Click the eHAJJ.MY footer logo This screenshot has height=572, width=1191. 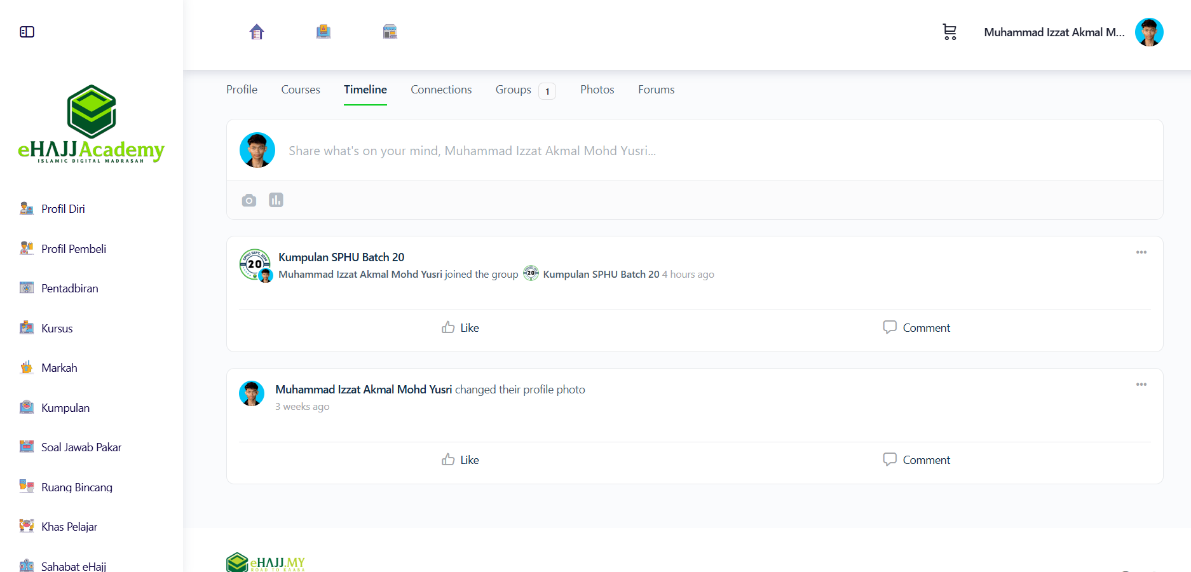coord(266,562)
